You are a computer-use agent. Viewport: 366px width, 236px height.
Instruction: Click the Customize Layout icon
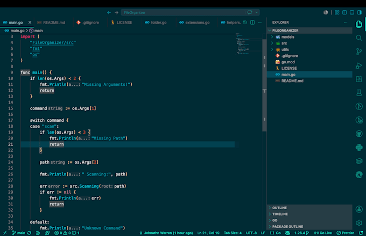point(337,12)
